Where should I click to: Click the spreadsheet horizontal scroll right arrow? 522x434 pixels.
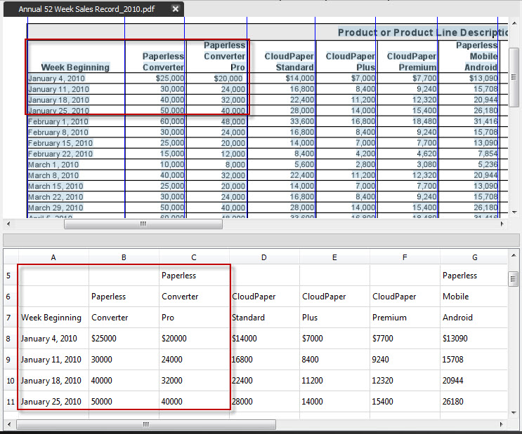click(502, 424)
